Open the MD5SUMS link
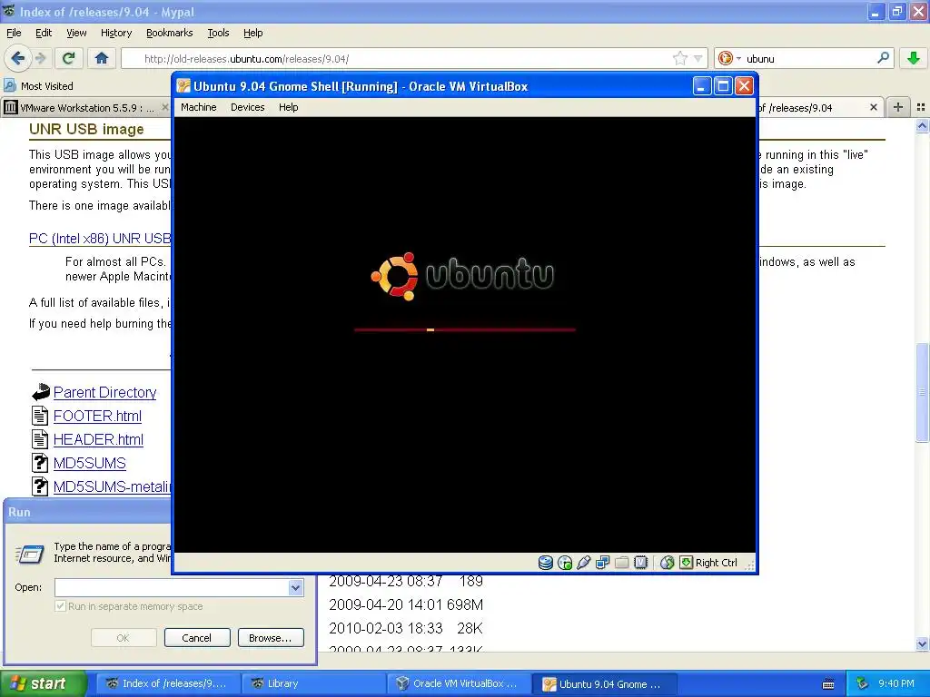The height and width of the screenshot is (697, 930). (90, 463)
